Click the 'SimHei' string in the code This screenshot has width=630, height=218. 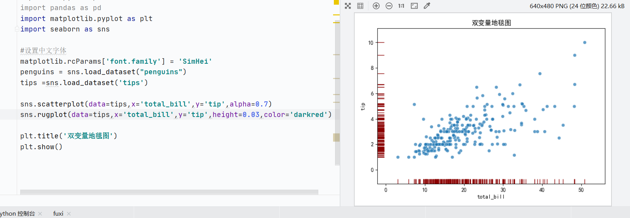[195, 61]
